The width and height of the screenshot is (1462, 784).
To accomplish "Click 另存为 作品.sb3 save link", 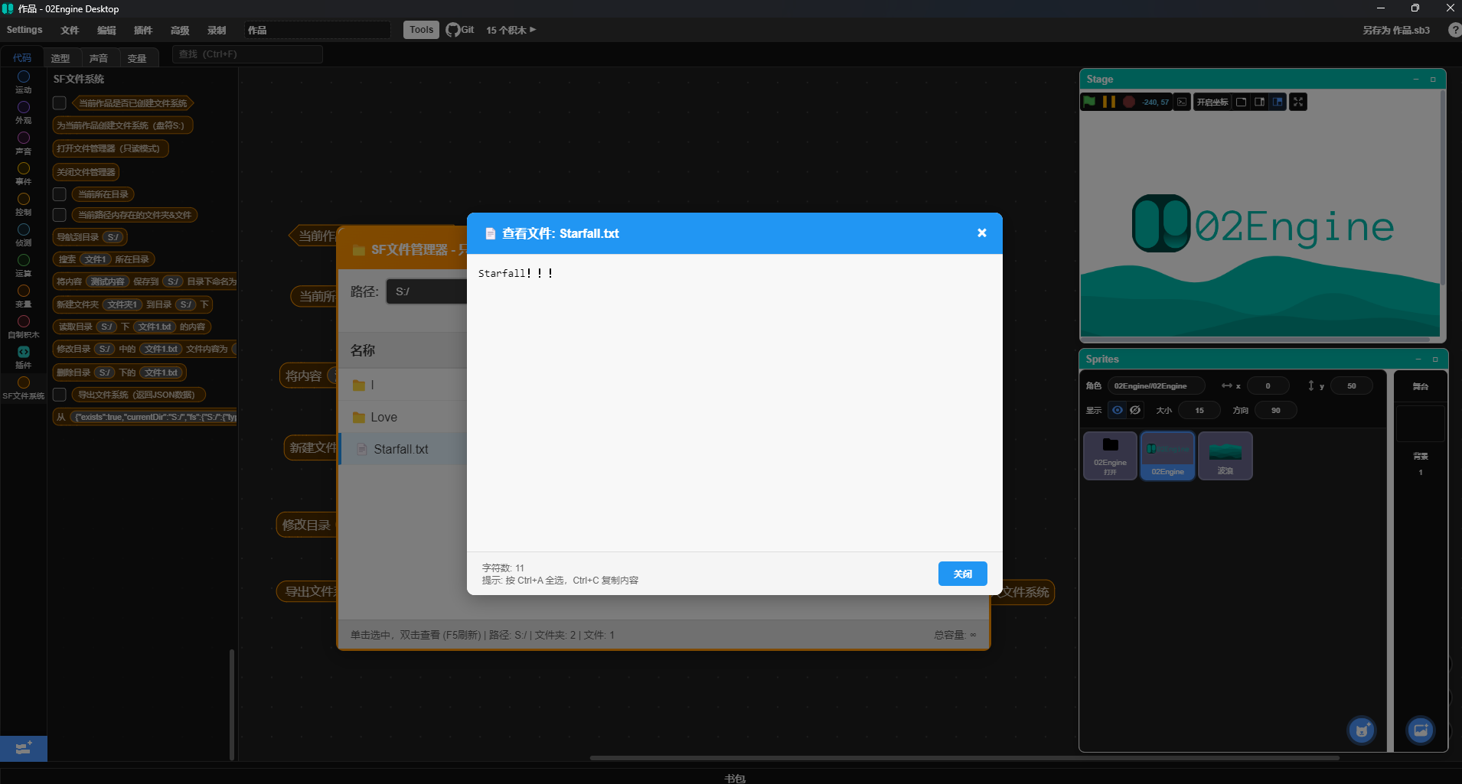I will (x=1395, y=30).
